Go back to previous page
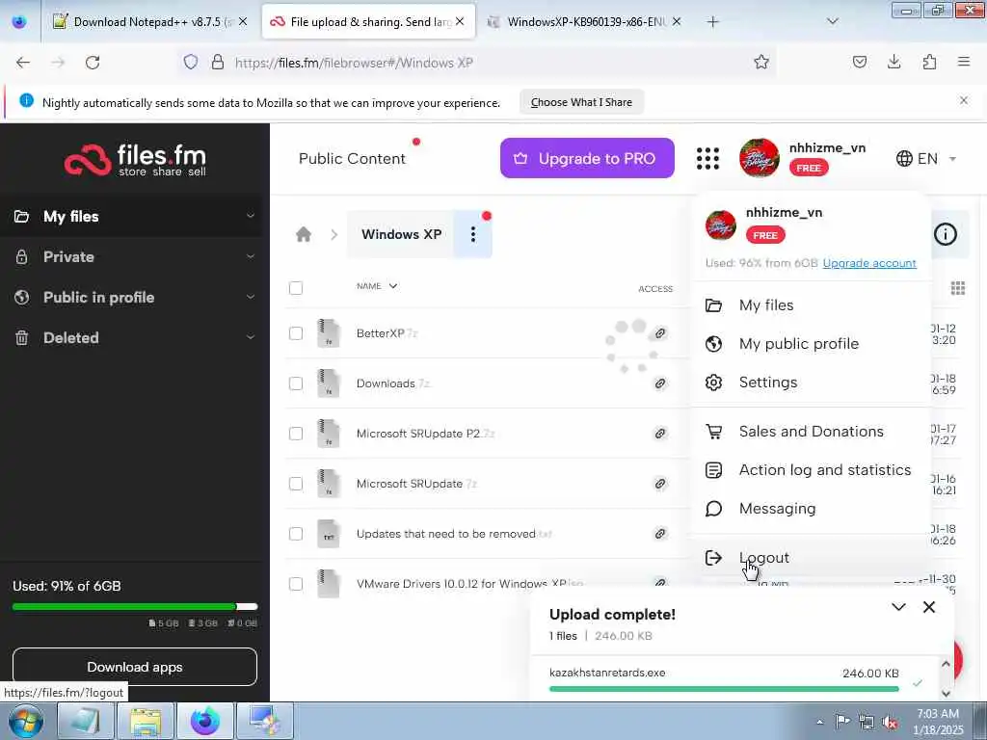 (23, 63)
